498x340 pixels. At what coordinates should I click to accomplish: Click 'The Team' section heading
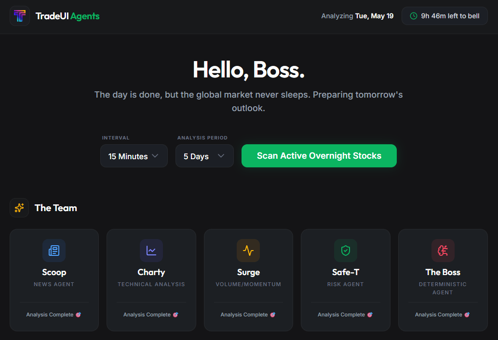56,208
